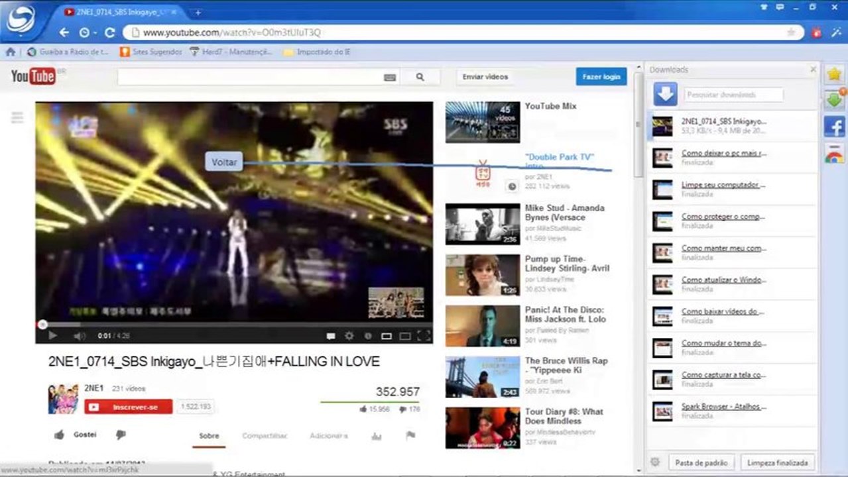
Task: Click the Limpeza finalizada button
Action: coord(777,463)
